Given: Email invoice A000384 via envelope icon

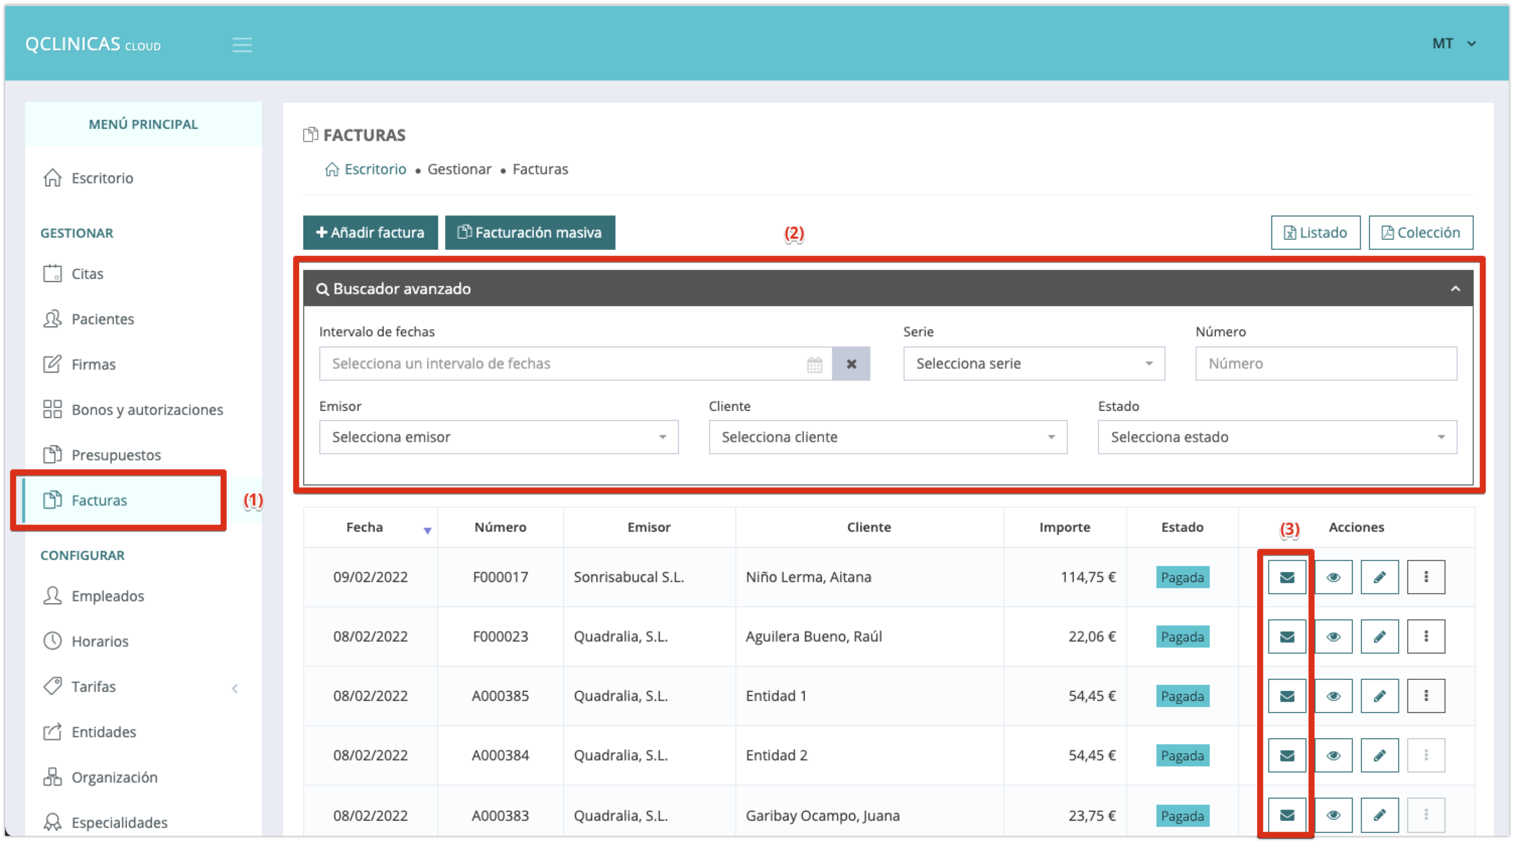Looking at the screenshot, I should point(1286,755).
